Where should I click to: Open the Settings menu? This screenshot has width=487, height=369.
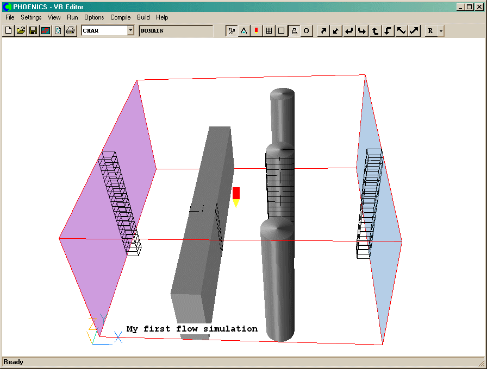coord(31,17)
